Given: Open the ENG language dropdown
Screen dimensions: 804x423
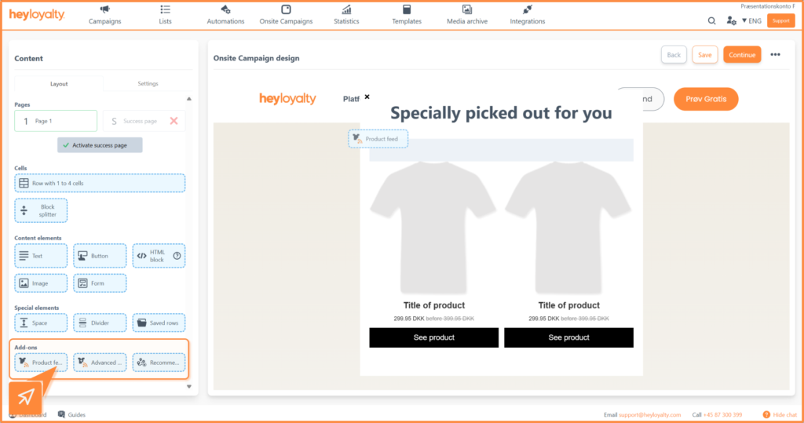Looking at the screenshot, I should coord(751,21).
